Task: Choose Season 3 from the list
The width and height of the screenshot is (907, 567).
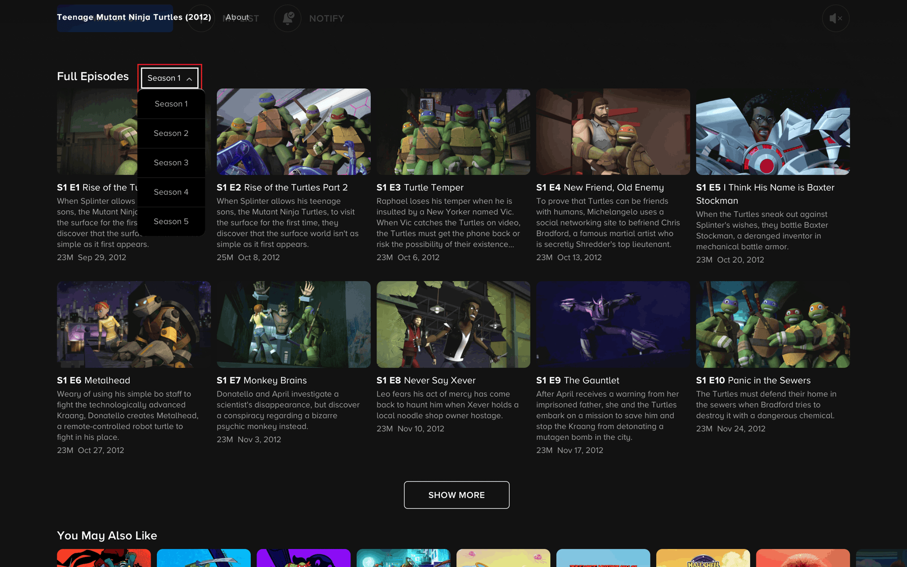Action: (x=171, y=163)
